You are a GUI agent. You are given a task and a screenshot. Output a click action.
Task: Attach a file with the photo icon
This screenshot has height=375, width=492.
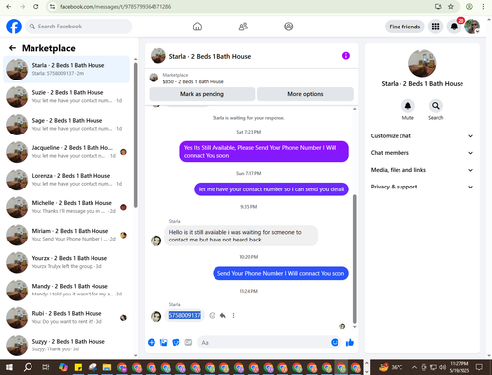[163, 343]
